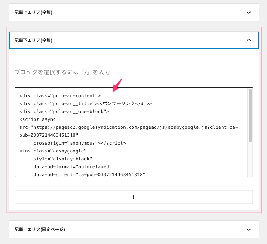Click the ins class="adsbygoogle" line
Screen dimensions: 267x244
pos(53,151)
